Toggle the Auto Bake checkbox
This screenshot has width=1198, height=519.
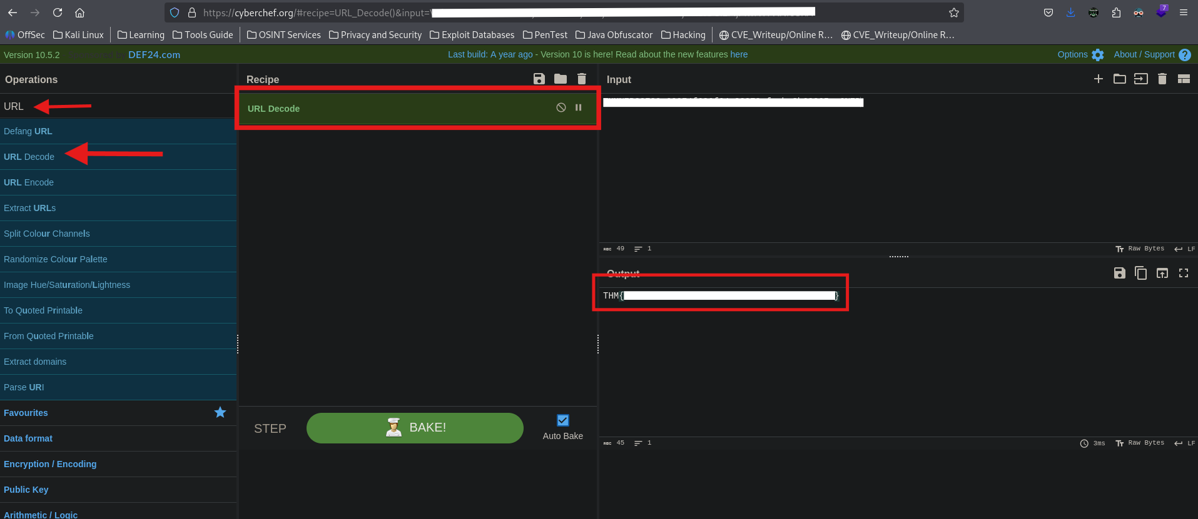(x=563, y=420)
